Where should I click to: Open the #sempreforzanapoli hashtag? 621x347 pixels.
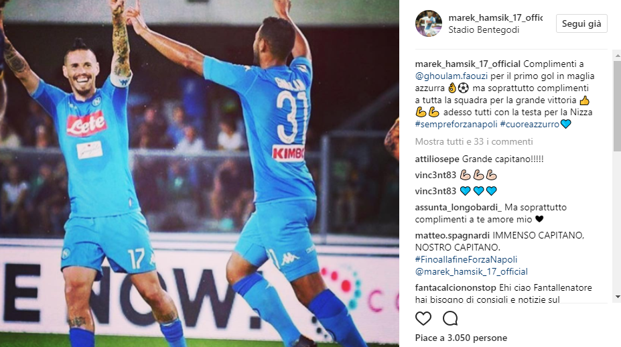(456, 125)
